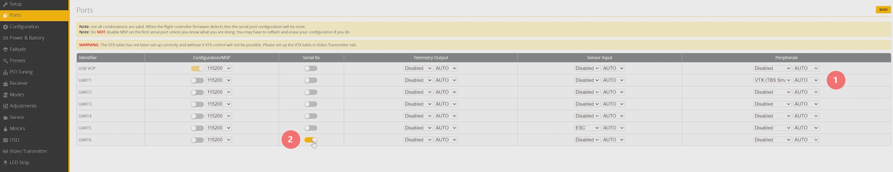Click the Video Transmitter antenna icon

click(x=6, y=151)
